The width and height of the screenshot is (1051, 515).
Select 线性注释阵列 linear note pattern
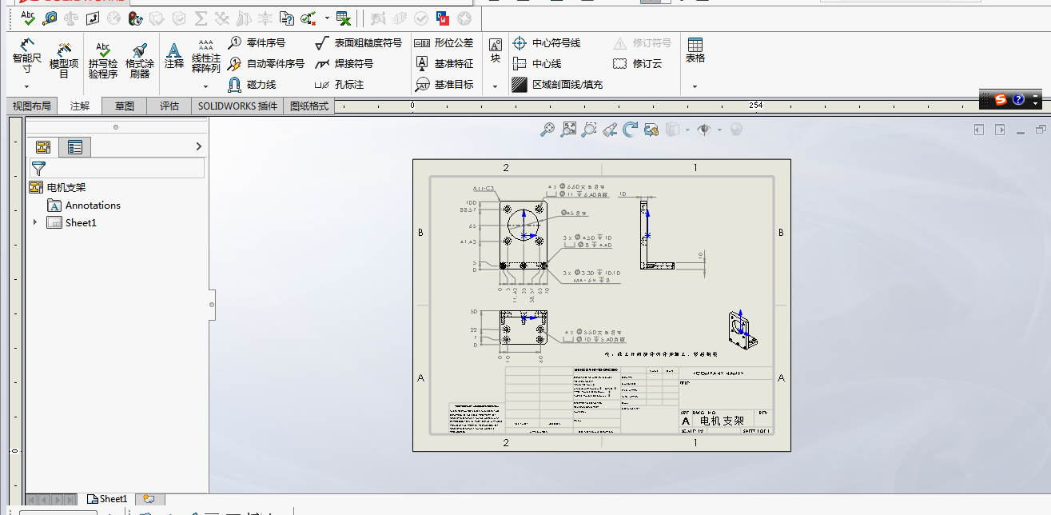coord(205,56)
